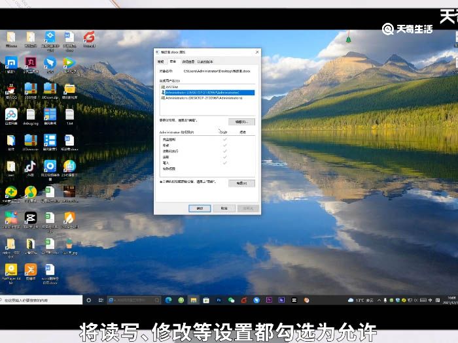Open Photoshop from the taskbar
The image size is (458, 343).
[x=218, y=300]
